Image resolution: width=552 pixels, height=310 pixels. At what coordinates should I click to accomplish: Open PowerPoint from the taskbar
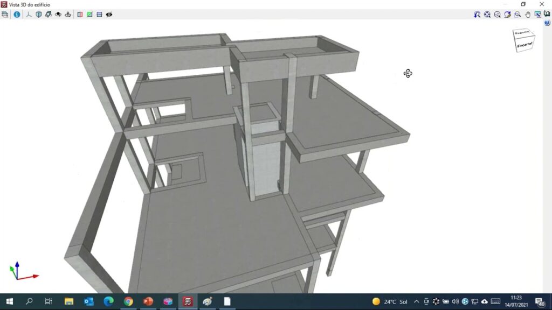point(148,301)
